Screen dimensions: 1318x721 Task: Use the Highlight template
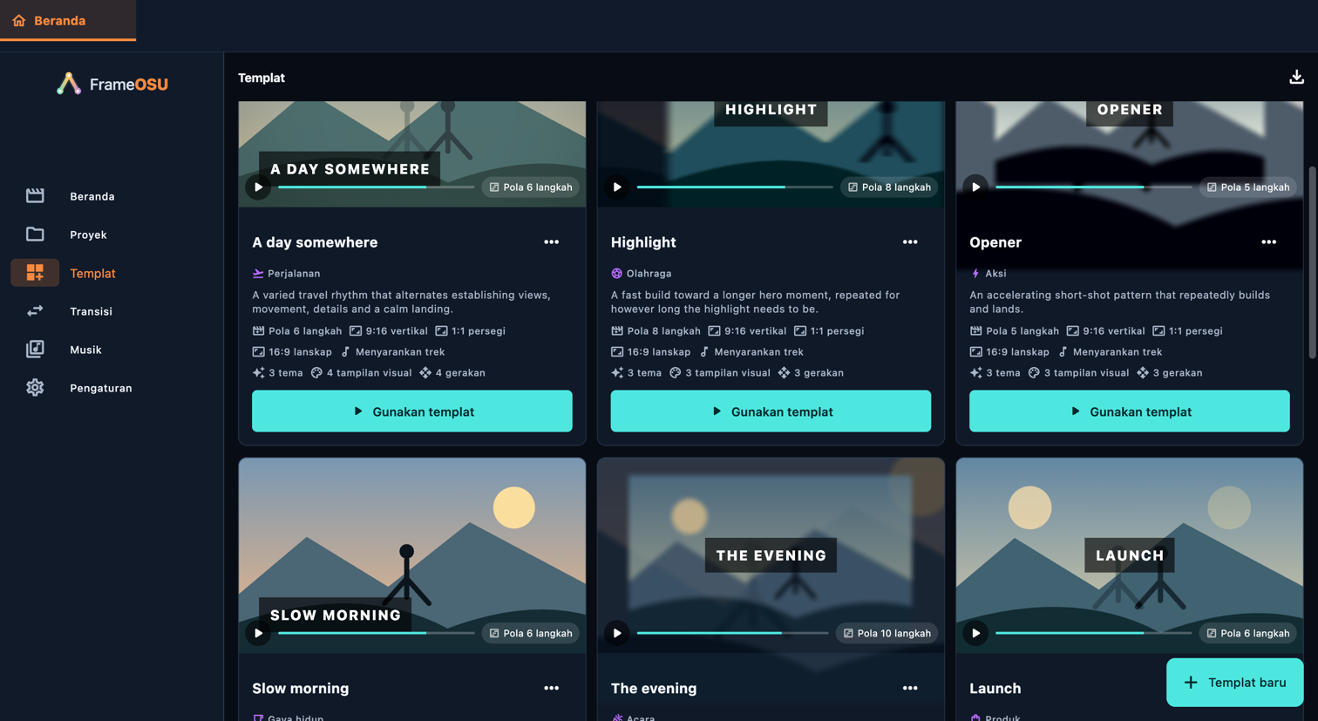(x=771, y=411)
